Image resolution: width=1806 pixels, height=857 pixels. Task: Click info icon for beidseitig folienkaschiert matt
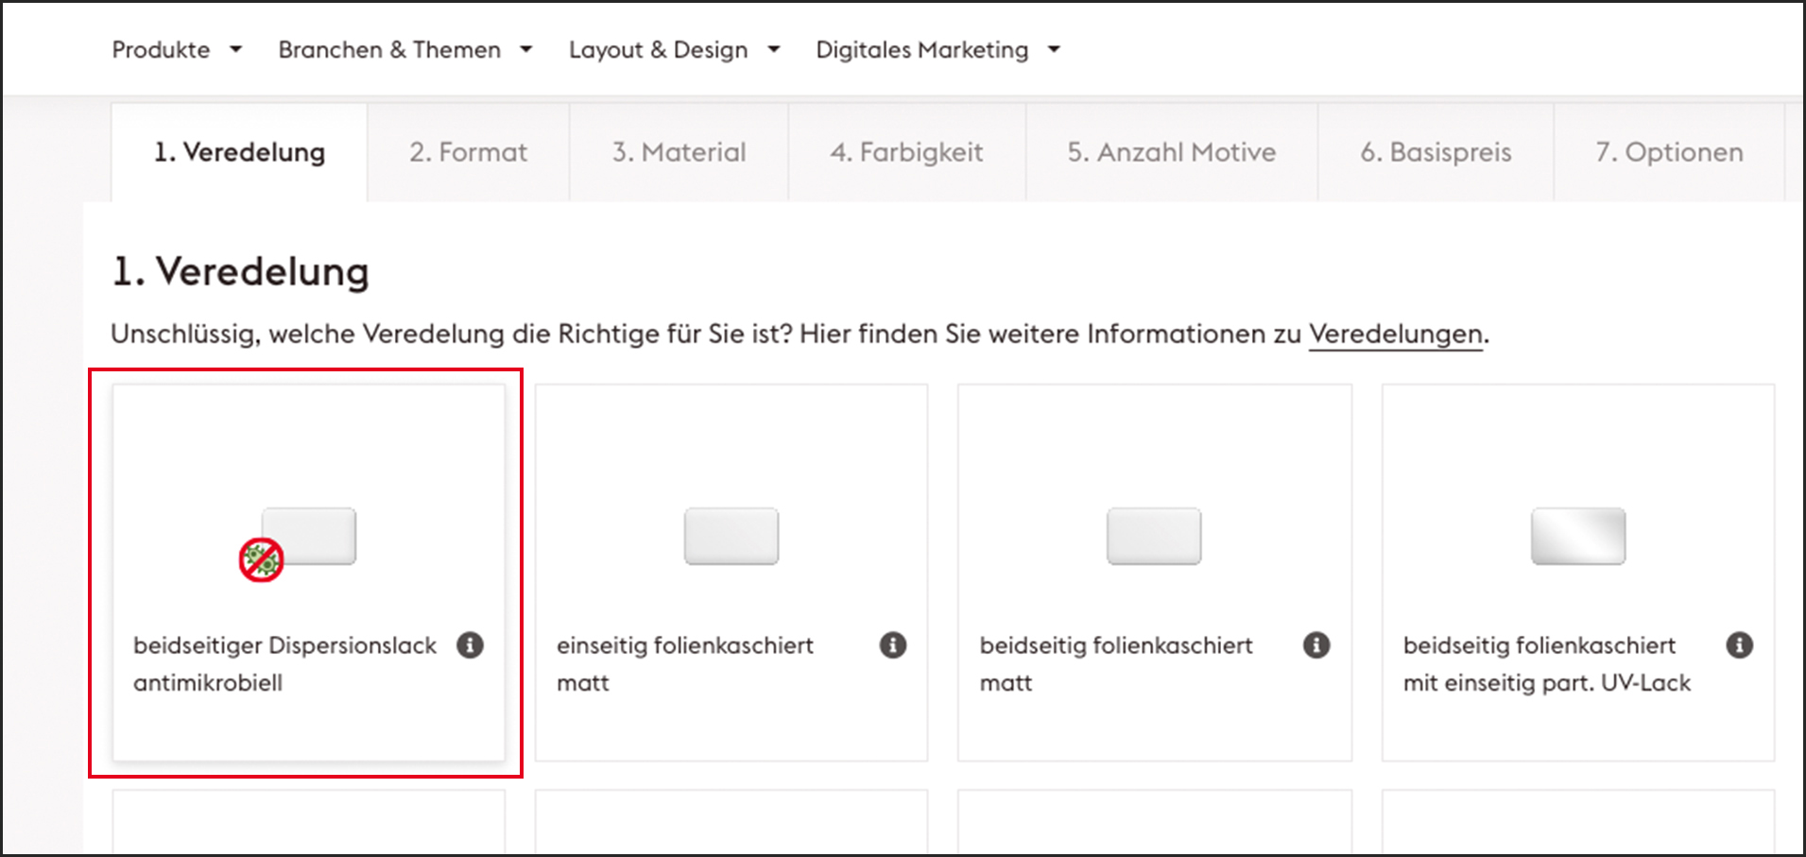pyautogui.click(x=1316, y=644)
